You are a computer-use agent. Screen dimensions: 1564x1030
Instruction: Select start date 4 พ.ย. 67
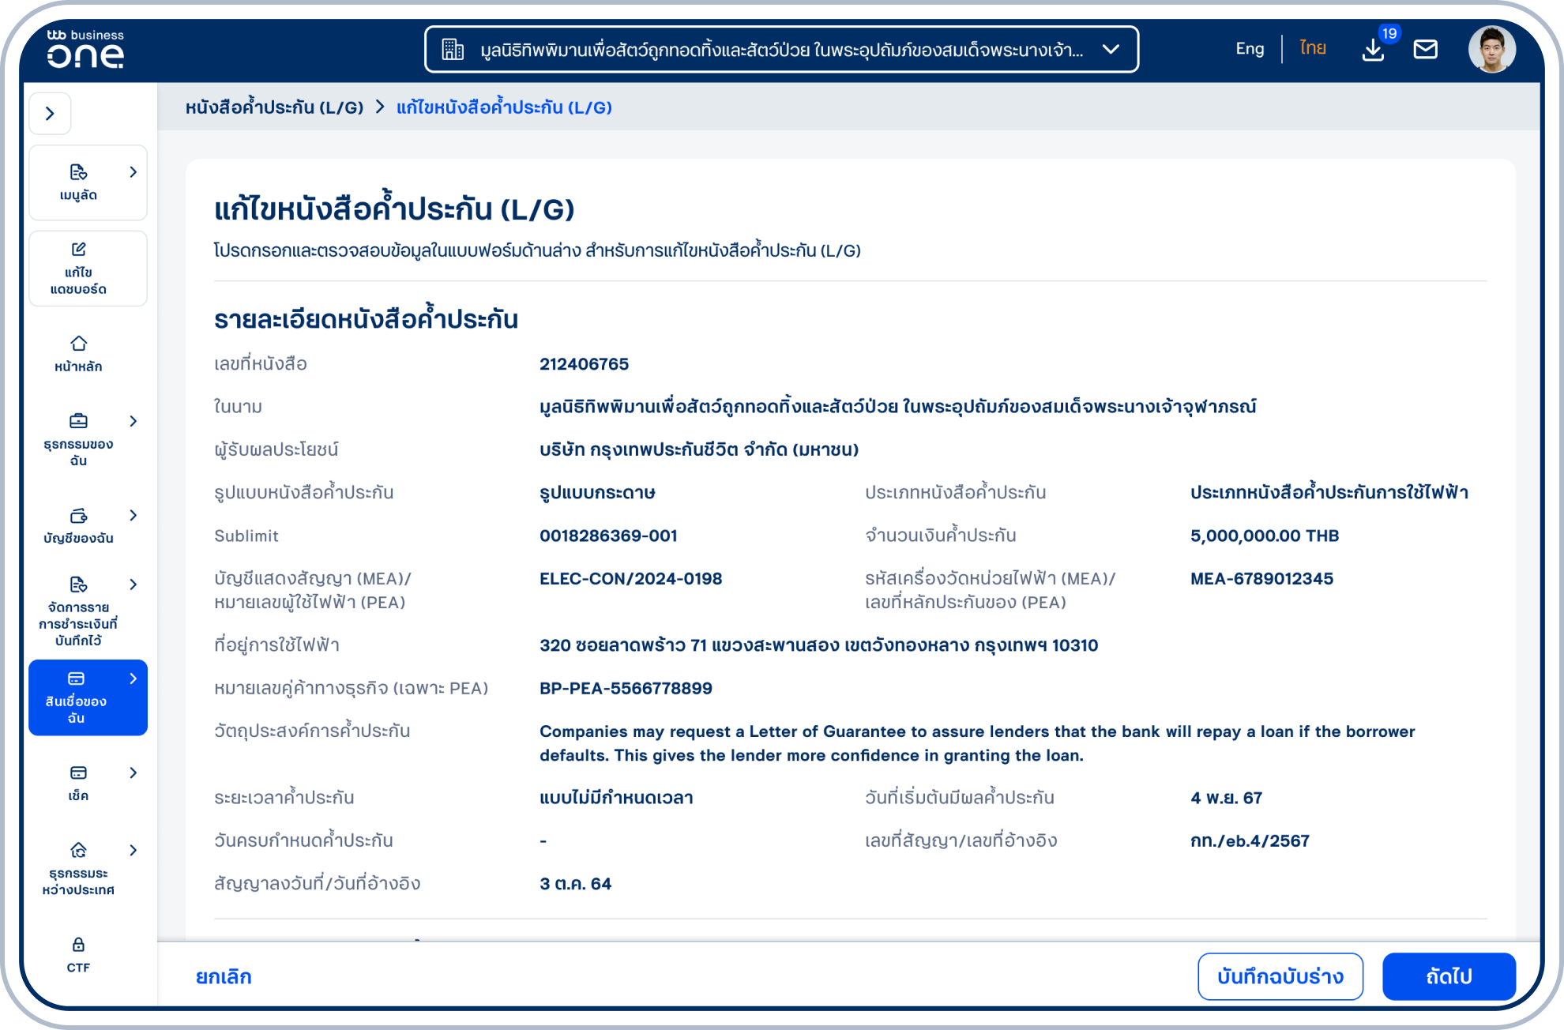(1226, 798)
